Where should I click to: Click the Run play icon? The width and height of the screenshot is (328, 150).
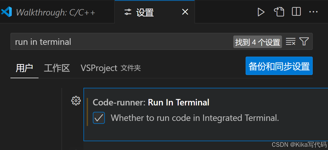click(x=261, y=12)
